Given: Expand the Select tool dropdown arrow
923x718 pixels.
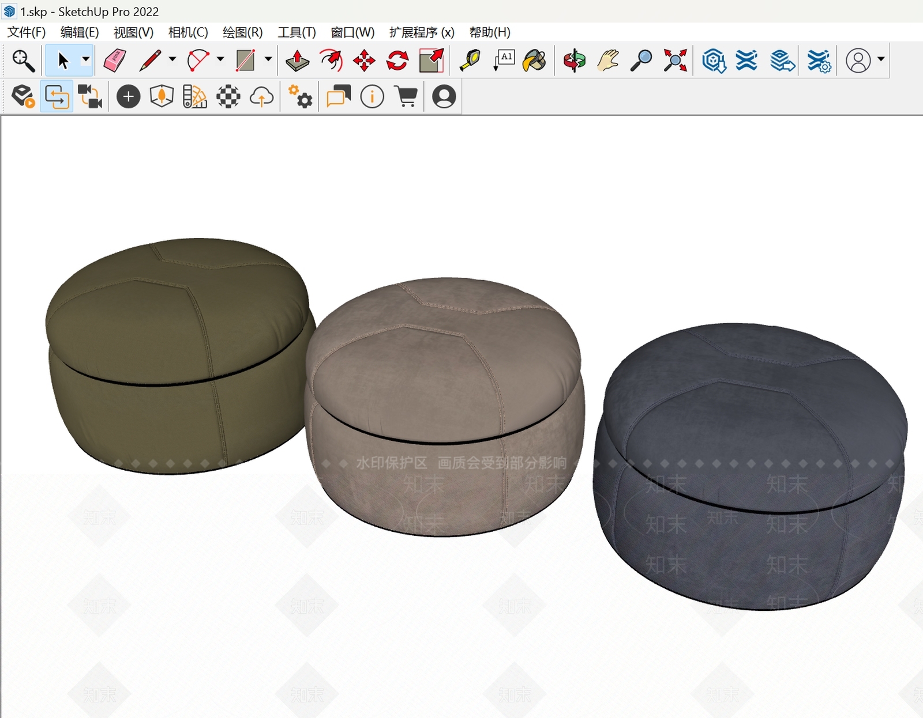Looking at the screenshot, I should (85, 59).
